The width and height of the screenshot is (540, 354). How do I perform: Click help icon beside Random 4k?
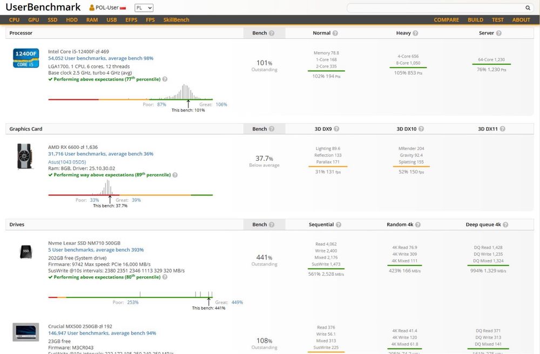418,224
